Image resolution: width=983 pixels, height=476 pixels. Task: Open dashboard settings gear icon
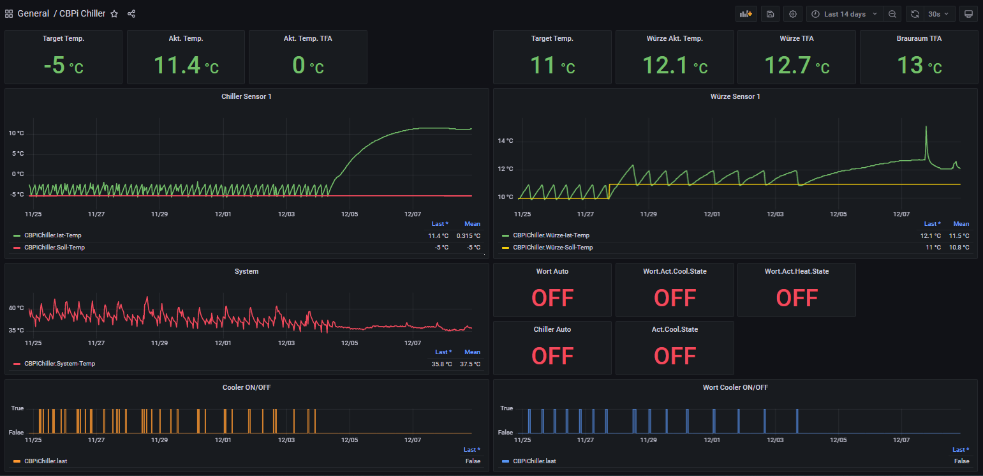(x=793, y=14)
